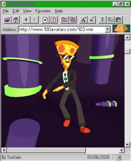Click the title bar application icon
131x161 pixels.
coord(4,4)
